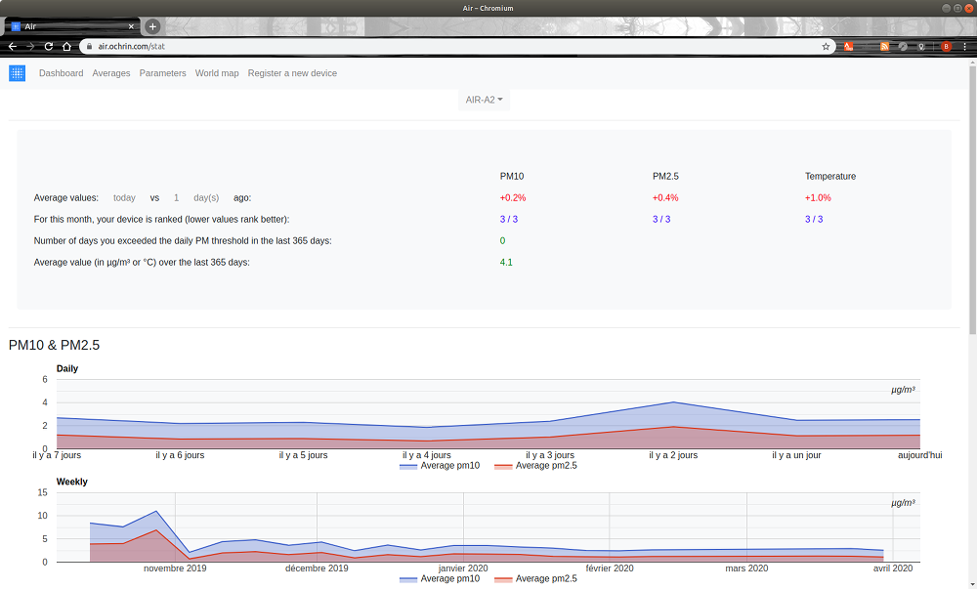Screen dimensions: 977x589
Task: Click the PM2.5 column header
Action: 665,176
